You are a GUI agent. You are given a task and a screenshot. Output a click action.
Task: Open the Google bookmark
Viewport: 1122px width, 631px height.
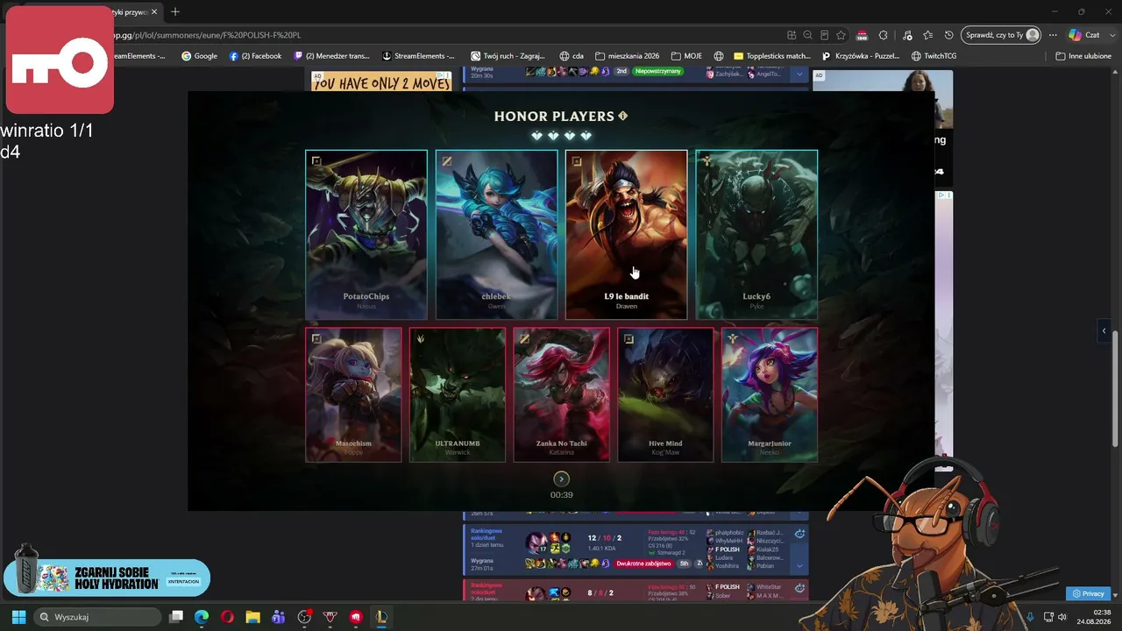pyautogui.click(x=199, y=56)
